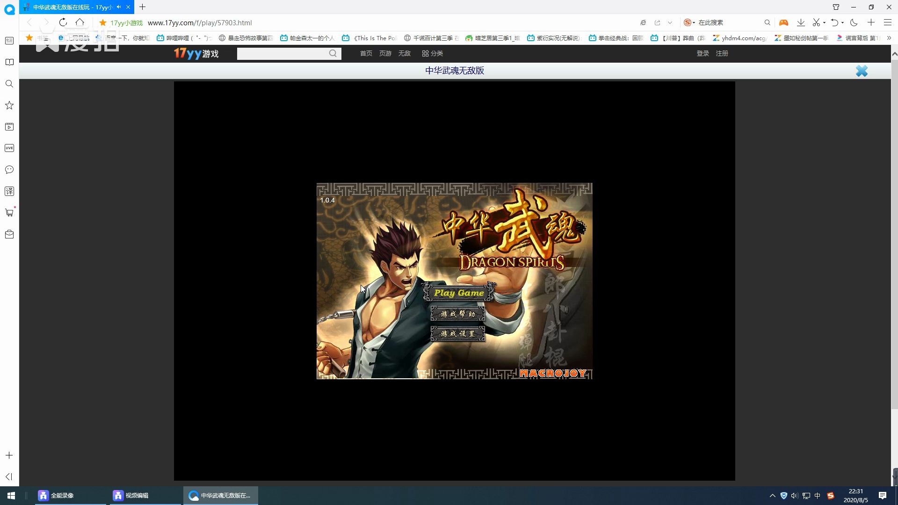898x505 pixels.
Task: Click the forward navigation arrow
Action: click(46, 22)
